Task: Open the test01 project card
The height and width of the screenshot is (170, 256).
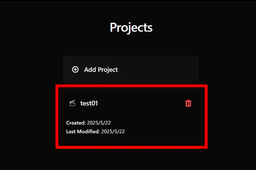Action: [x=131, y=116]
